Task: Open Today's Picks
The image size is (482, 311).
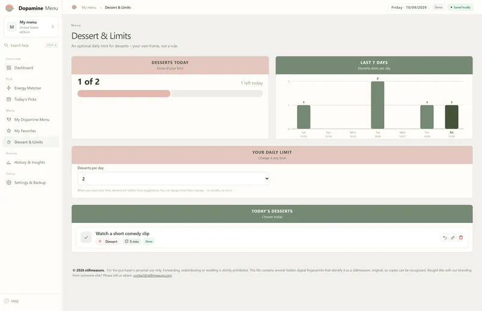Action: [31, 99]
